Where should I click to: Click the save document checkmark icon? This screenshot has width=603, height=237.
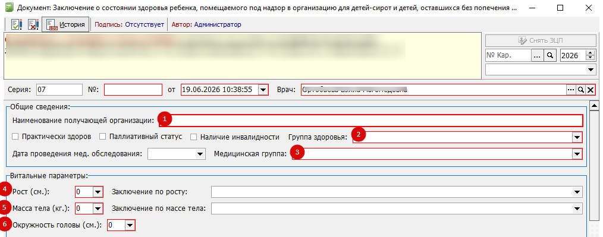coord(17,25)
